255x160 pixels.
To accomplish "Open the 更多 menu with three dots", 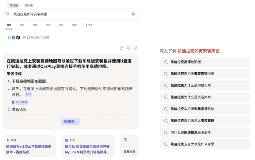I will pyautogui.click(x=89, y=25).
